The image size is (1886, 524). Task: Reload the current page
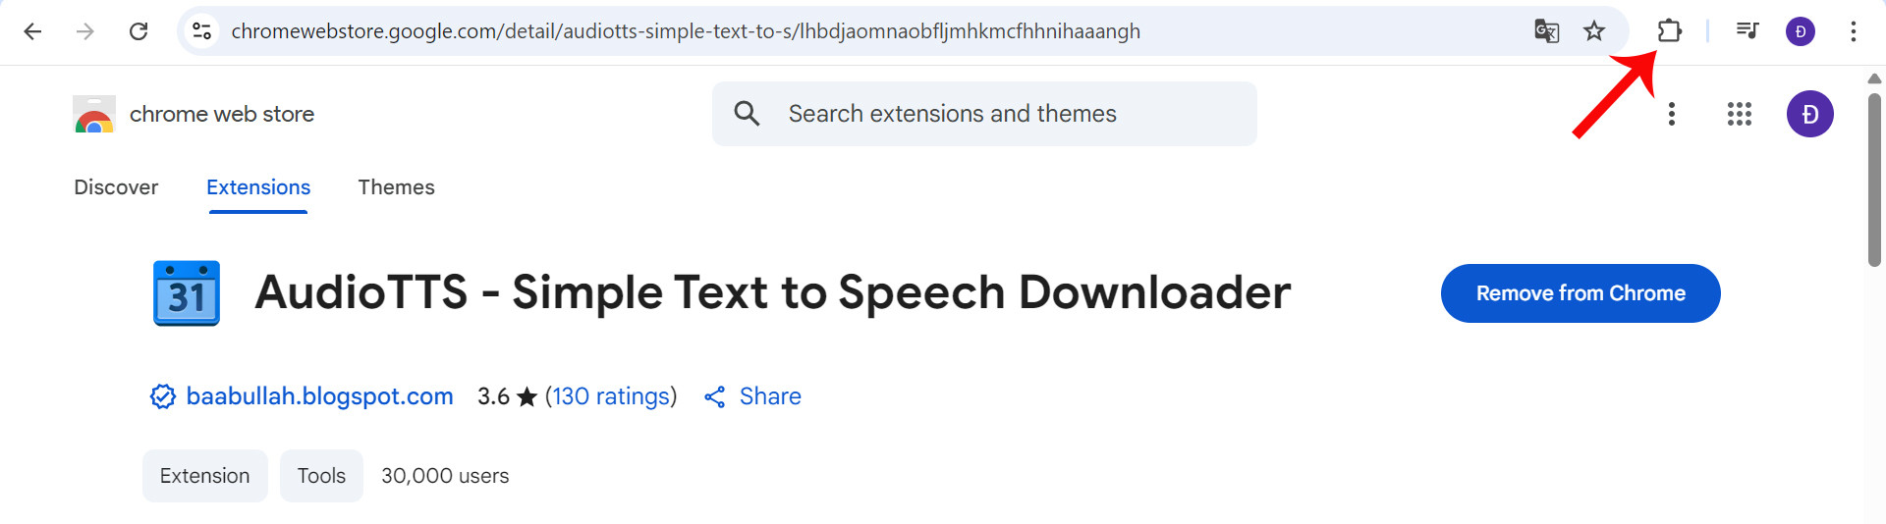point(139,31)
